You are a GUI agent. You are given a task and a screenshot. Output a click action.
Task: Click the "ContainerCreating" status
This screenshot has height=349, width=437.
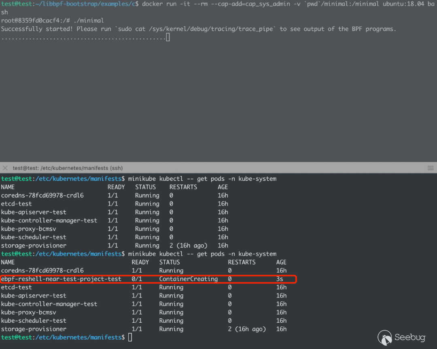189,279
